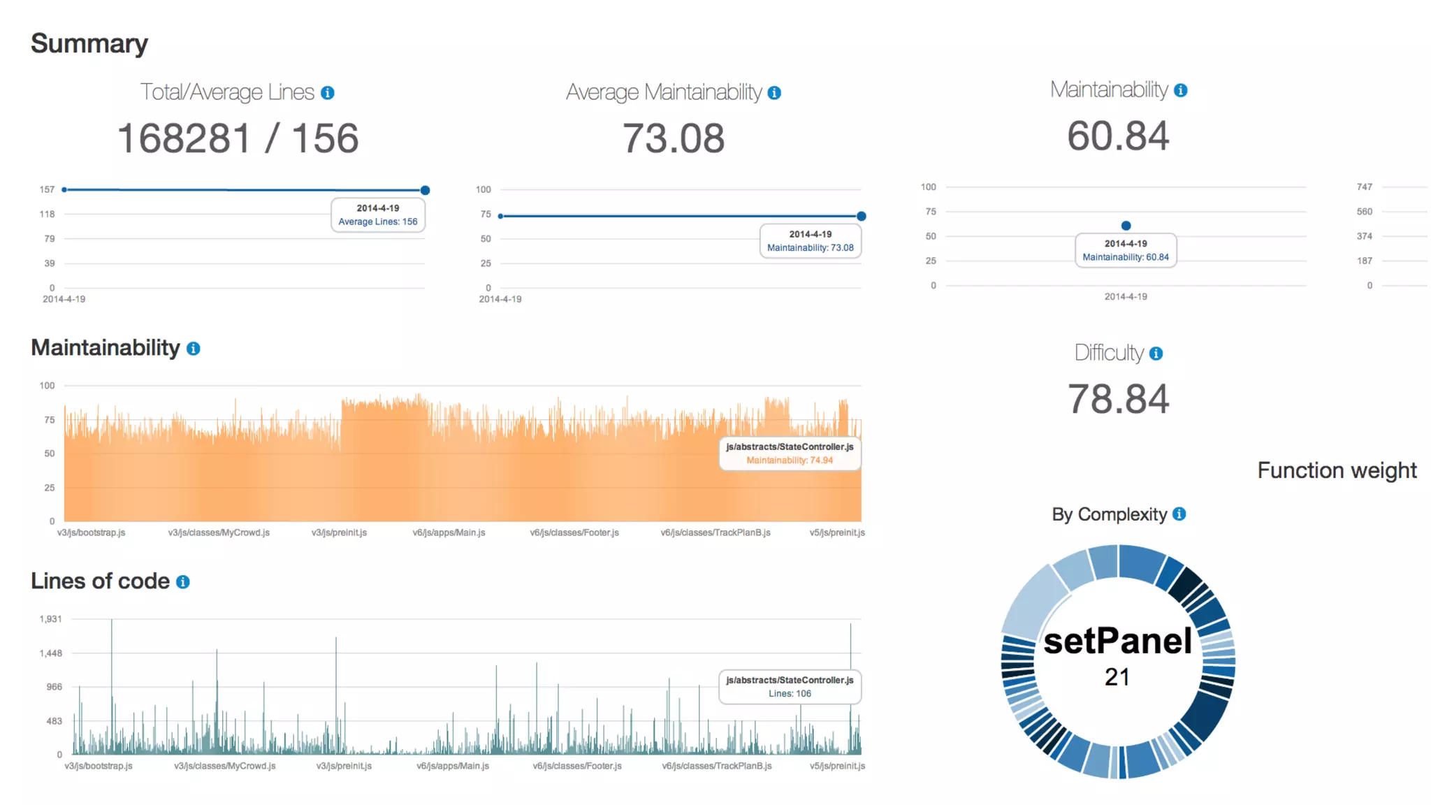Open info icon beside top-right Maintainability title

[x=1180, y=90]
